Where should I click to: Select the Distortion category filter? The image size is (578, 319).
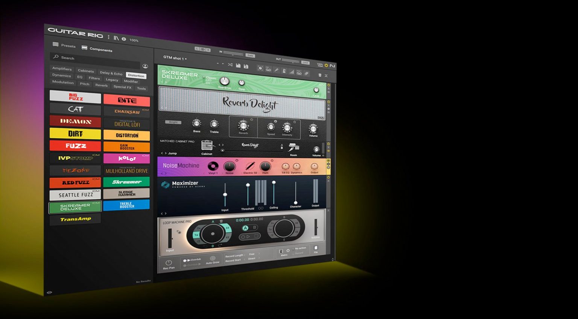[136, 76]
